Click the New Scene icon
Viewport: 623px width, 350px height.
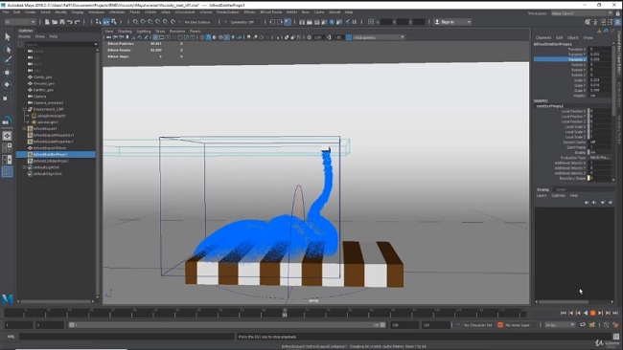[x=47, y=22]
